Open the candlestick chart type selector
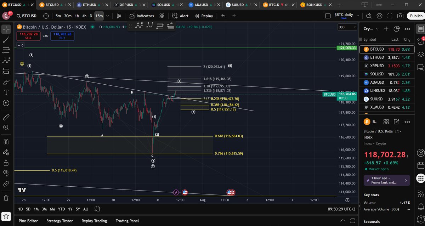 (119, 16)
